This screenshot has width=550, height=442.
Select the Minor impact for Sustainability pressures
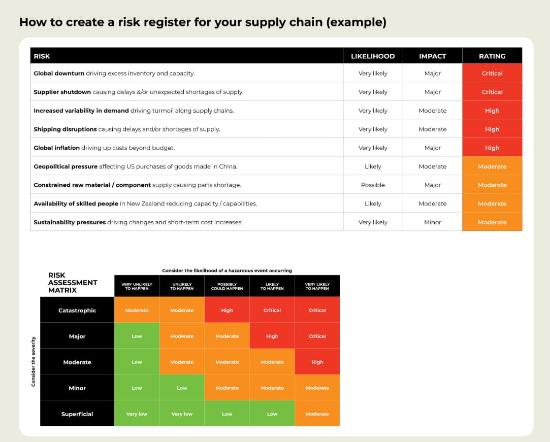pos(432,222)
